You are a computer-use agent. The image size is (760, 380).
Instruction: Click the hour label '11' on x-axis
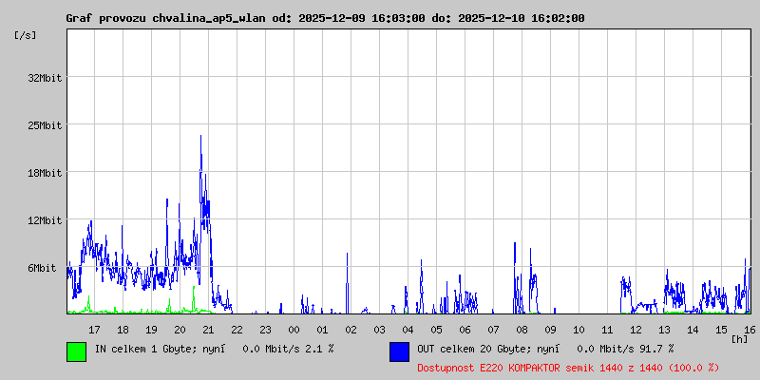[607, 330]
